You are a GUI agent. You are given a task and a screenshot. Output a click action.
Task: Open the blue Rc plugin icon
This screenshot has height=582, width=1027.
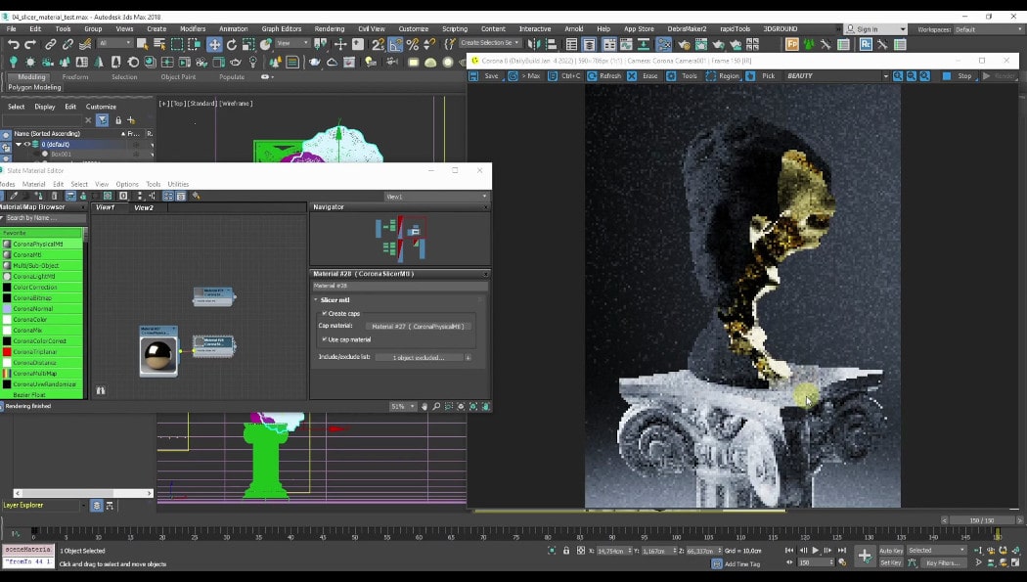click(866, 45)
